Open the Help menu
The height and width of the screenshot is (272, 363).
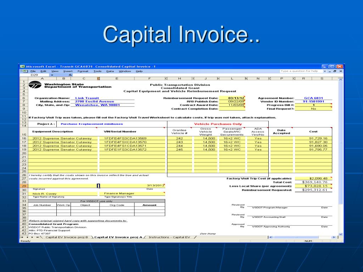[139, 71]
